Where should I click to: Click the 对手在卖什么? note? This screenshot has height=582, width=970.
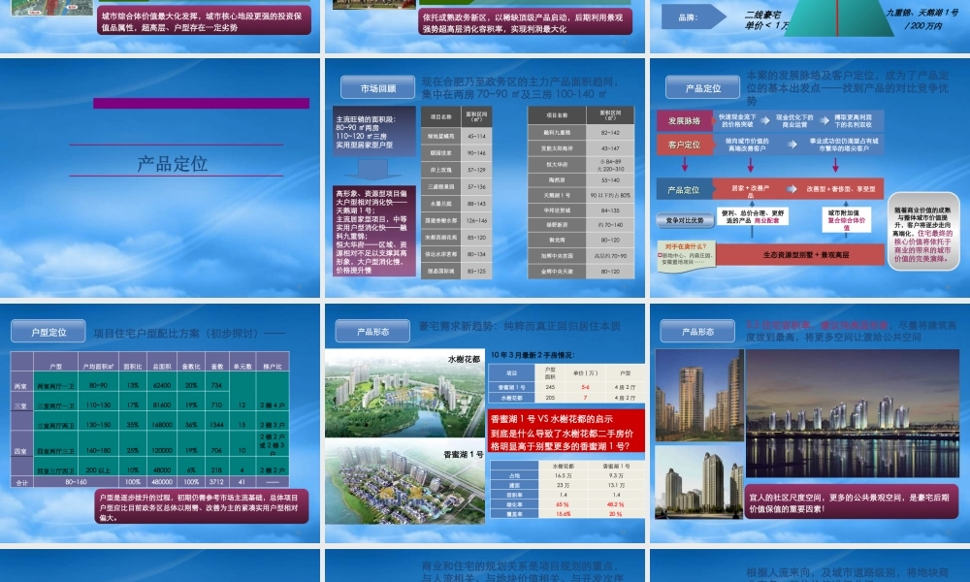point(686,254)
